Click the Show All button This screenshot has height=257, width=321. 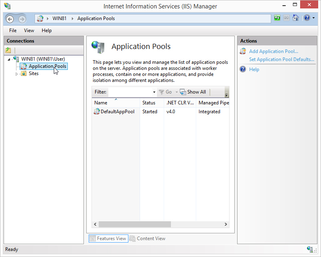[193, 92]
